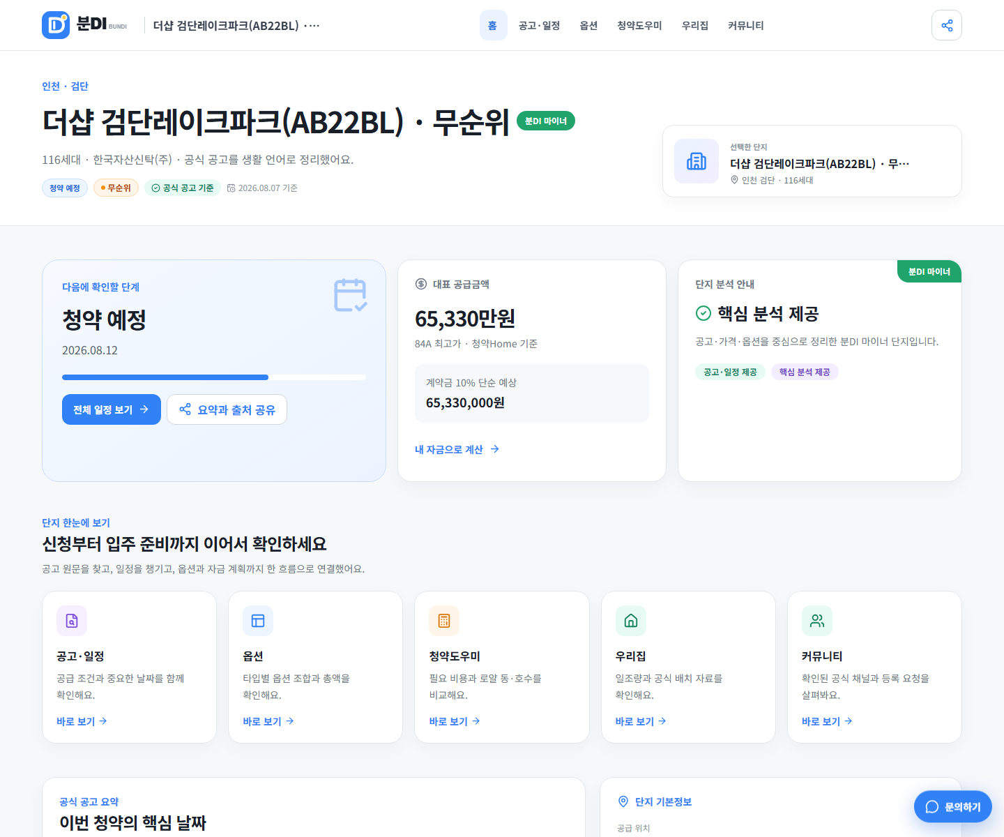Click the calendar check icon in 청약 예정 card
Viewport: 1004px width, 837px height.
point(351,295)
